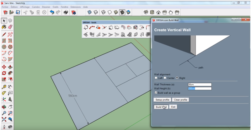Open new model from template icon
This screenshot has height=130, width=251.
point(5,12)
